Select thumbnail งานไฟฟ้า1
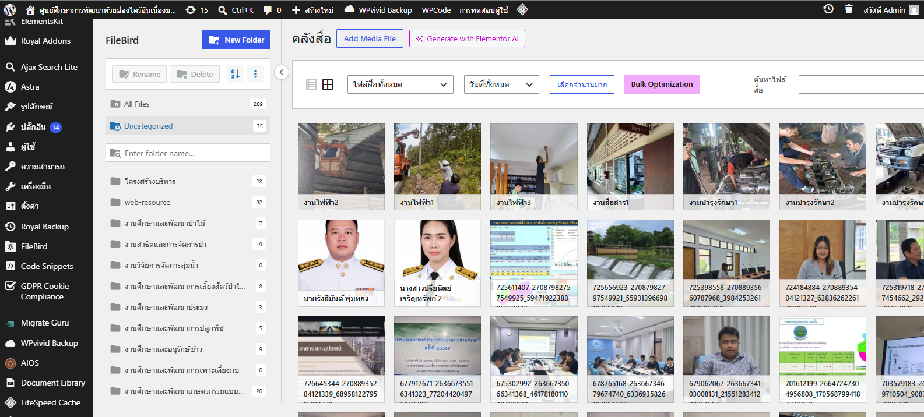The height and width of the screenshot is (417, 924). 437,167
